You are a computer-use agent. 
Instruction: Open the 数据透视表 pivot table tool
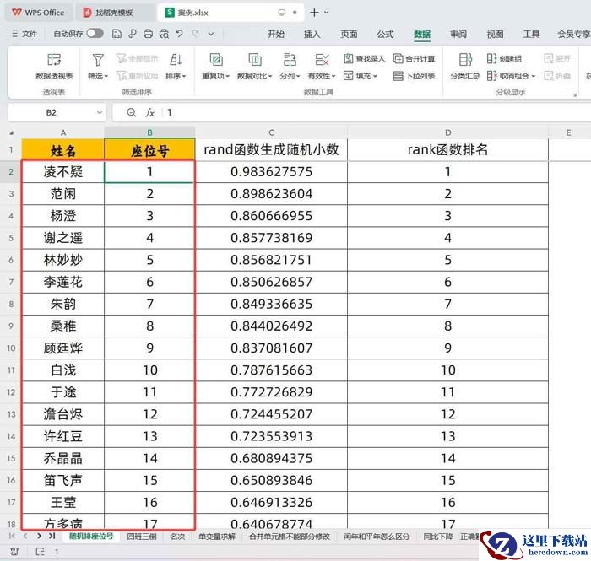pyautogui.click(x=54, y=67)
